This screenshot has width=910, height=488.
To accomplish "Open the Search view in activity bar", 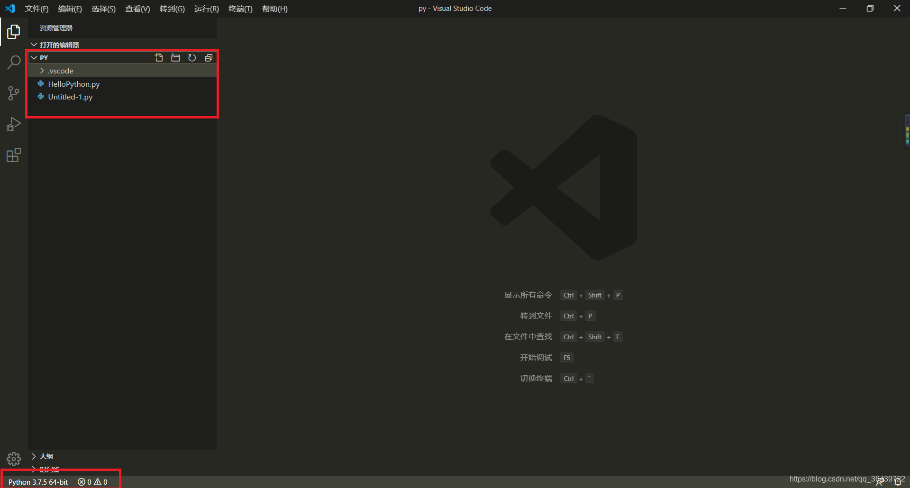I will pyautogui.click(x=14, y=63).
